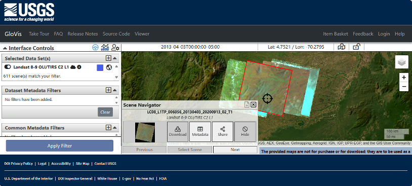The height and width of the screenshot is (186, 412).
Task: Click scene ID LC08_L1TP_006056_20130403_20200913_02_T1
Action: click(190, 112)
